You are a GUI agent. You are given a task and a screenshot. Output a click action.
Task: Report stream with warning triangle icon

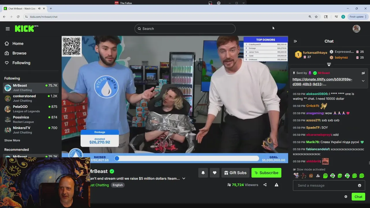[276, 185]
